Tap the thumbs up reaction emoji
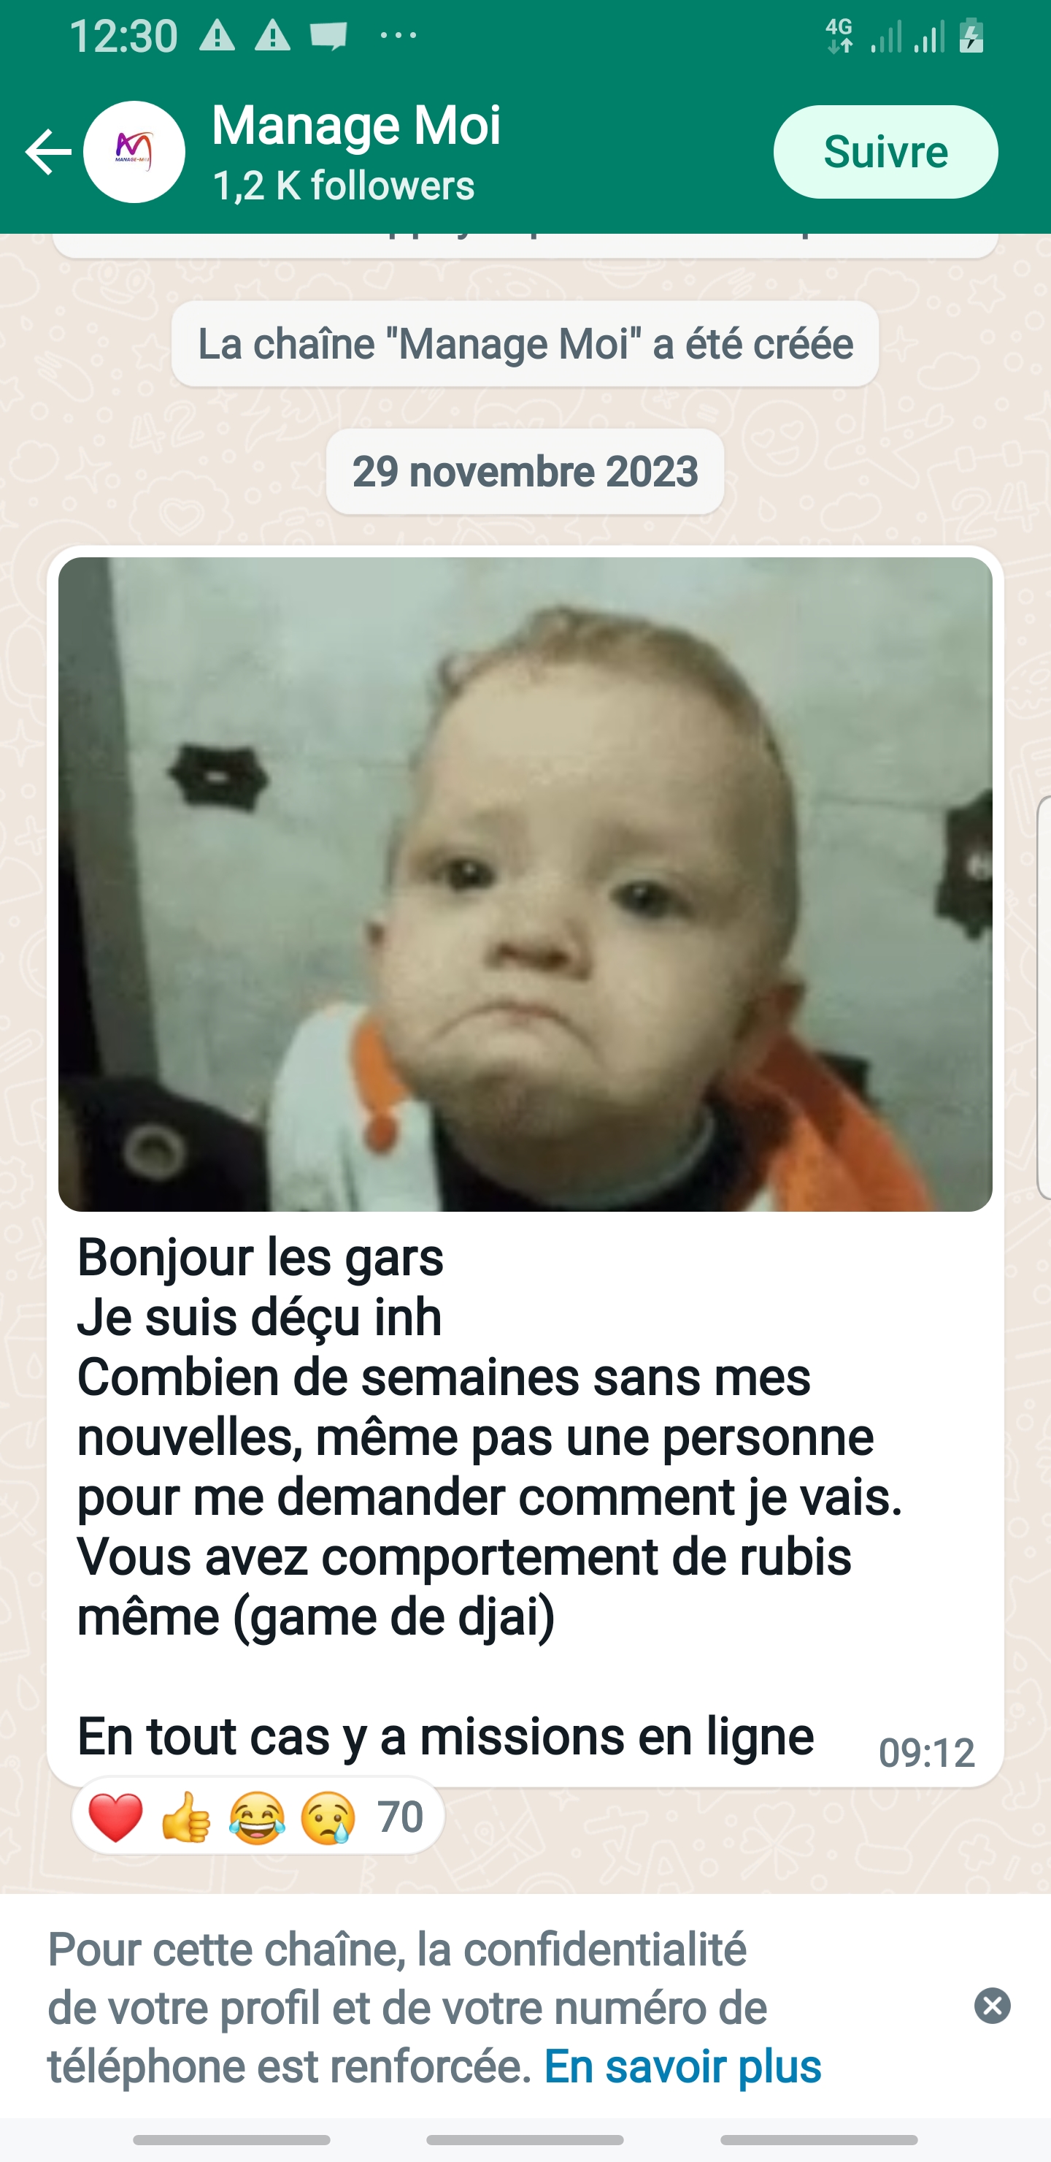1051x2162 pixels. pyautogui.click(x=186, y=1817)
